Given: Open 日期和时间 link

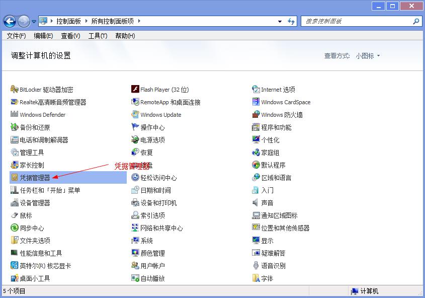Looking at the screenshot, I should [x=155, y=190].
